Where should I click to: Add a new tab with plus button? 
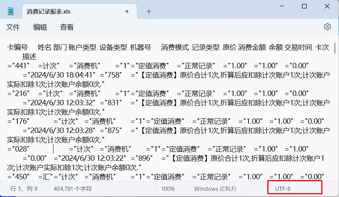[149, 12]
